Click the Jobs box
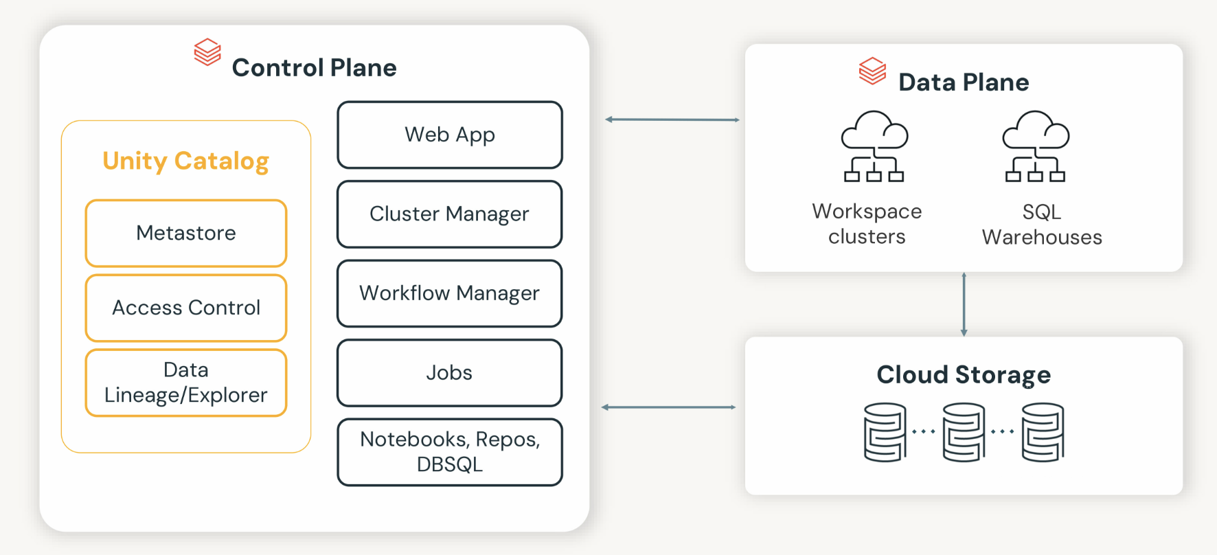The image size is (1217, 555). click(x=450, y=373)
